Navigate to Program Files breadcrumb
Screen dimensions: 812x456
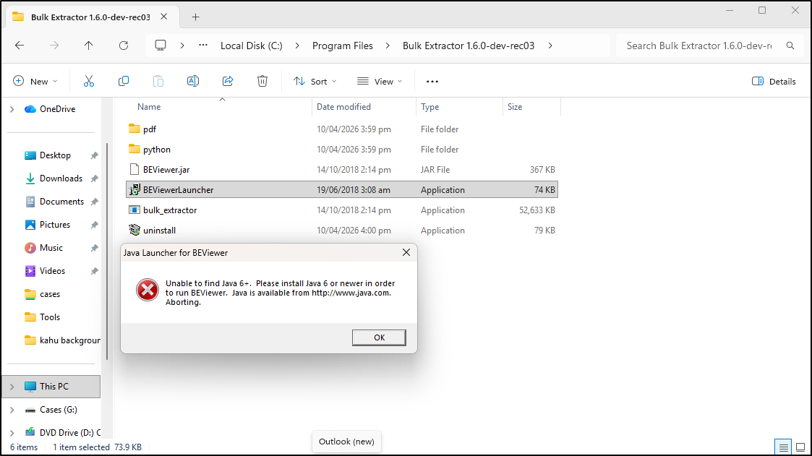point(342,46)
